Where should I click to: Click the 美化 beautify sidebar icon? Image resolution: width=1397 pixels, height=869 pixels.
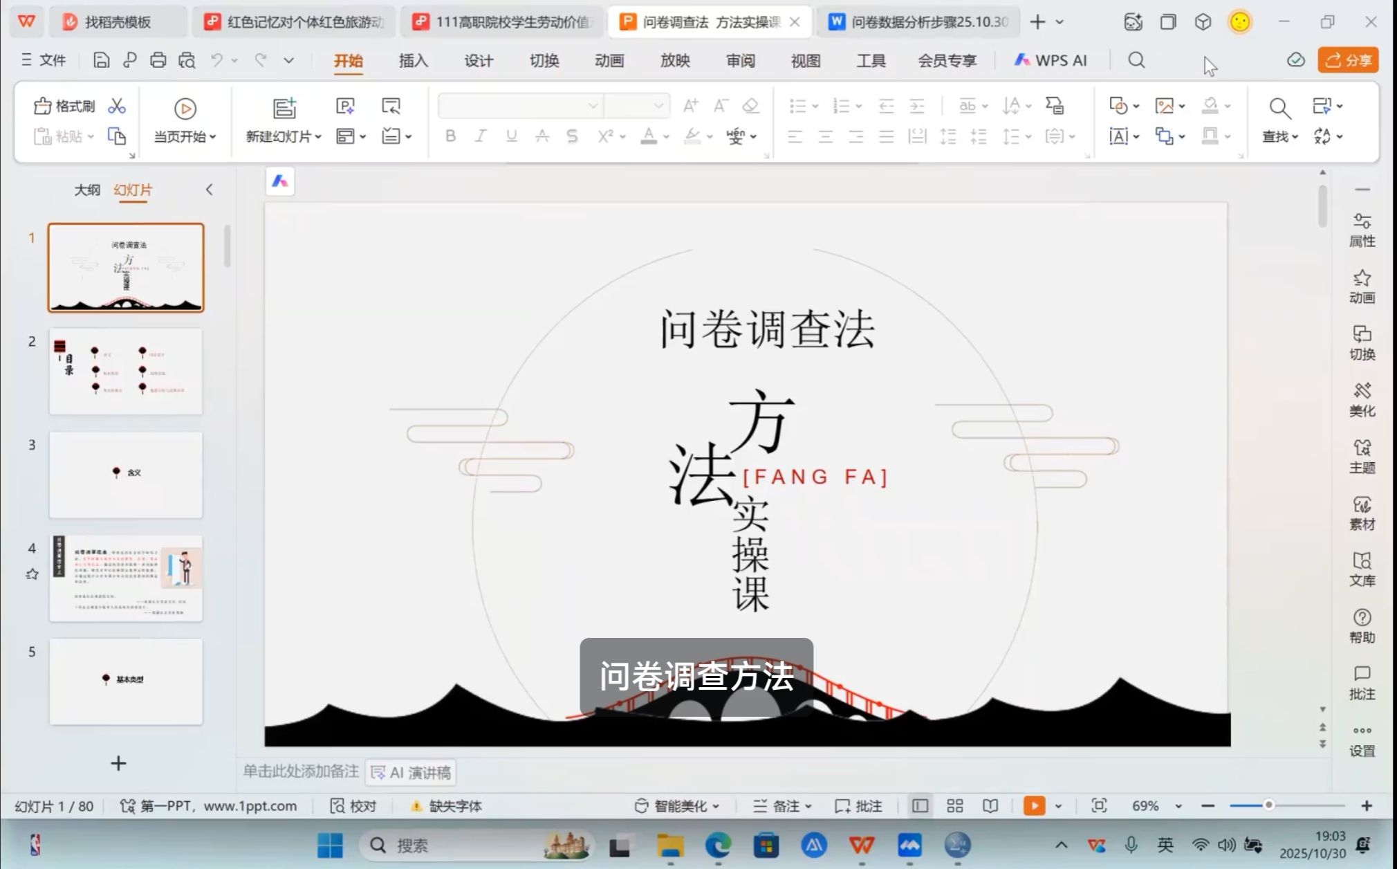pos(1362,400)
